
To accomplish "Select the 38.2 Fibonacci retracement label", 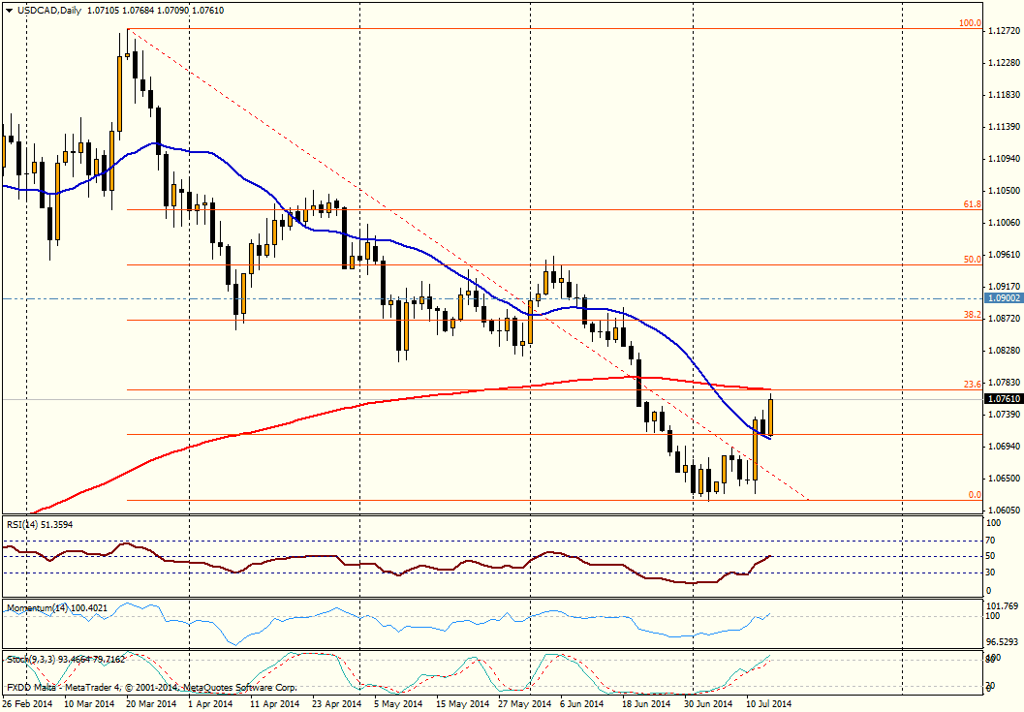I will pos(973,315).
